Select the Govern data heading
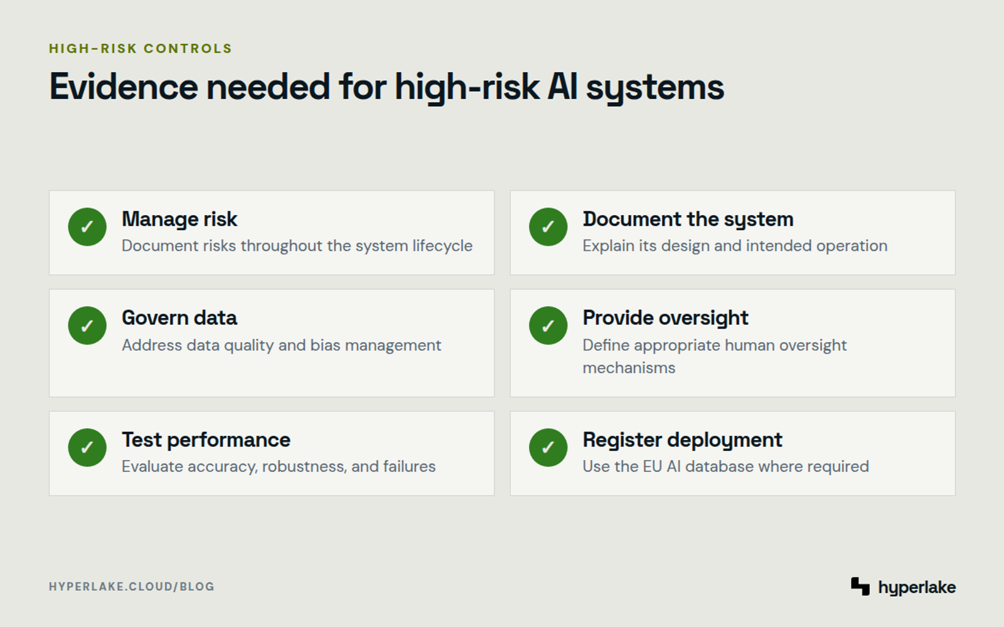The width and height of the screenshot is (1004, 627). pyautogui.click(x=179, y=318)
